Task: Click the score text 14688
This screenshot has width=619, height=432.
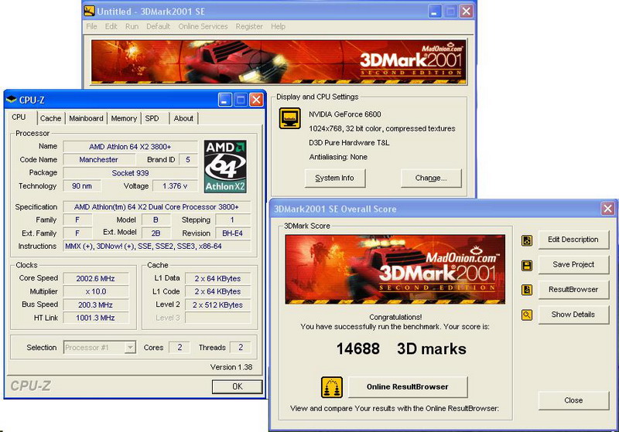Action: pyautogui.click(x=358, y=349)
